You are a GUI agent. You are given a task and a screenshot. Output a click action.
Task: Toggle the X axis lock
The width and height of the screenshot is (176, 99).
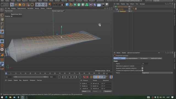pyautogui.click(x=37, y=5)
